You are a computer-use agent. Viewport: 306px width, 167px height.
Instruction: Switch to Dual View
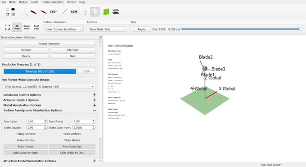(x=36, y=27)
